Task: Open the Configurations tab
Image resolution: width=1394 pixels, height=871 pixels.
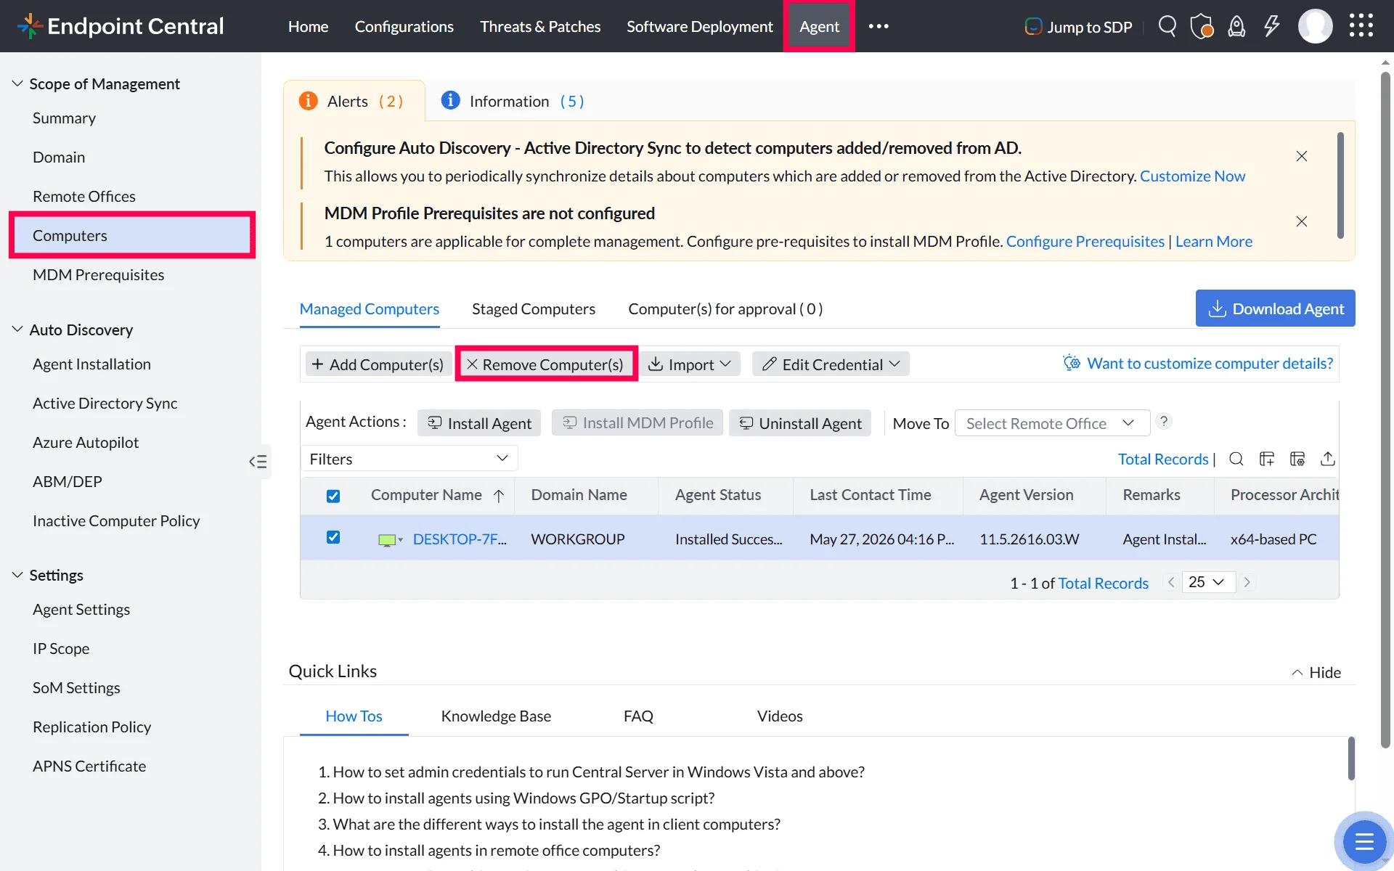Action: point(404,26)
